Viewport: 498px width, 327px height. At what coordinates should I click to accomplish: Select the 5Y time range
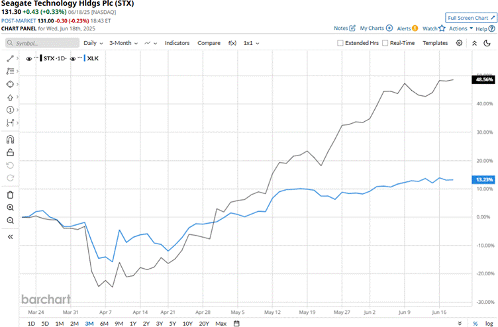[x=172, y=324]
